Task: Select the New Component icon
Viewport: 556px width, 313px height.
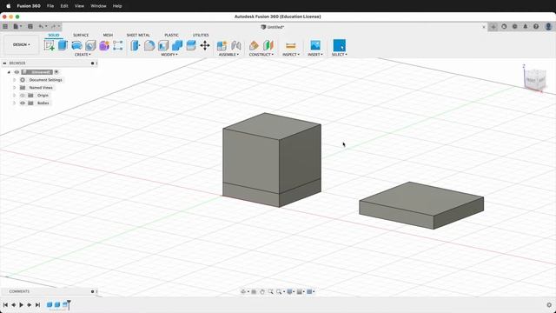Action: [x=222, y=45]
